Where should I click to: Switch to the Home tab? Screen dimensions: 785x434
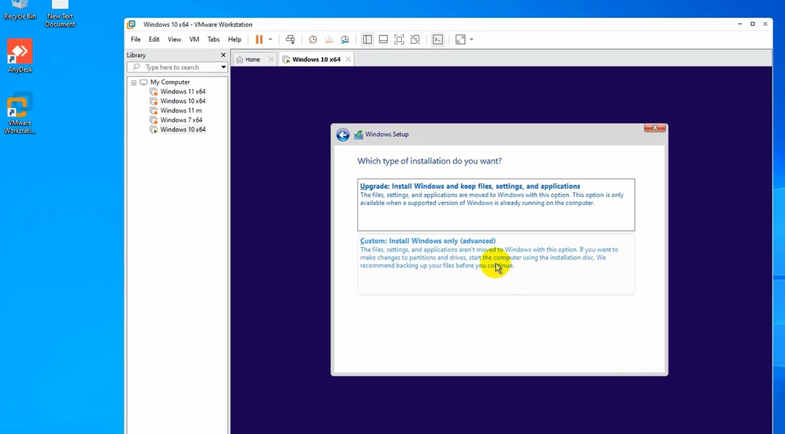pos(253,60)
